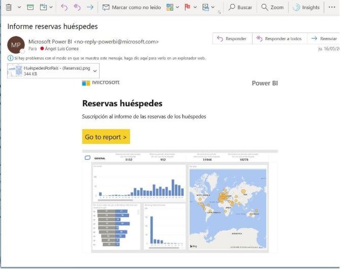Expand the Move to folder dropdown
The width and height of the screenshot is (341, 269).
pos(51,8)
